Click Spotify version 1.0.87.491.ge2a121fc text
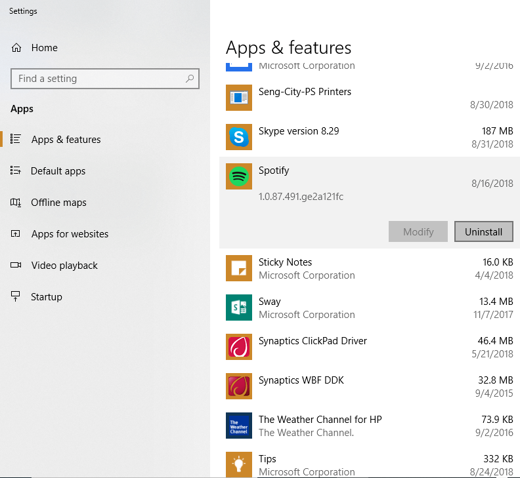The image size is (520, 478). click(x=301, y=197)
